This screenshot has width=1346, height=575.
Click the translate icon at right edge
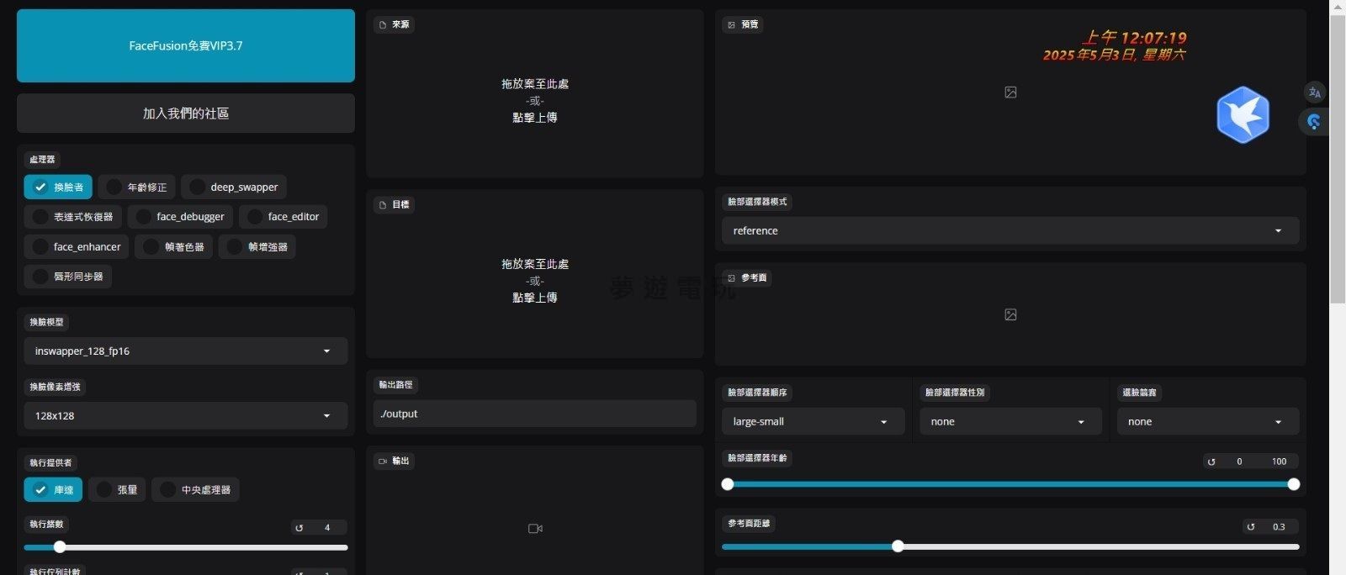[1314, 92]
